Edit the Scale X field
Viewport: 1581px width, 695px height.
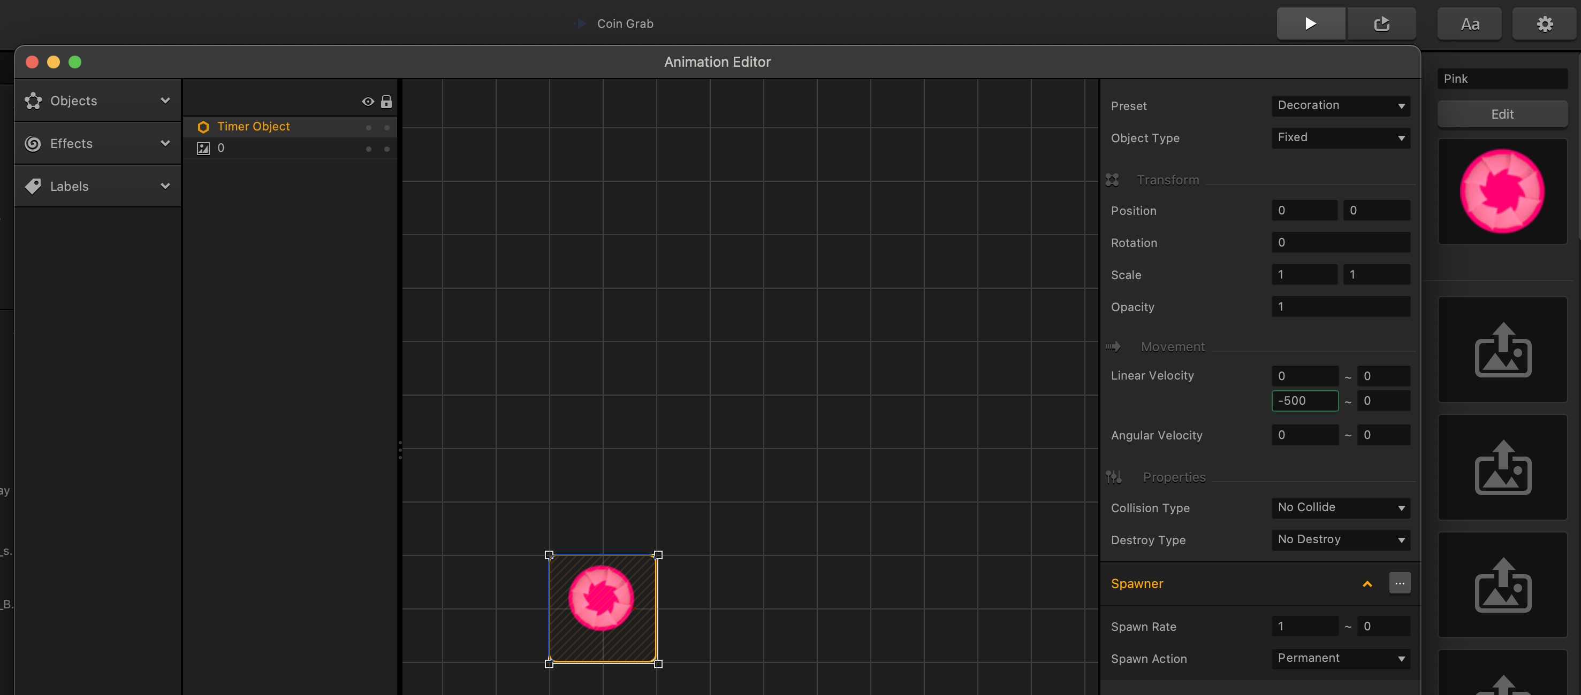point(1304,275)
